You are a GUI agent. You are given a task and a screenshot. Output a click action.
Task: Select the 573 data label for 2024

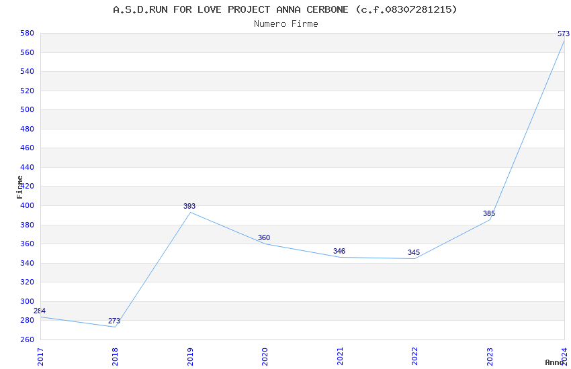pyautogui.click(x=564, y=34)
